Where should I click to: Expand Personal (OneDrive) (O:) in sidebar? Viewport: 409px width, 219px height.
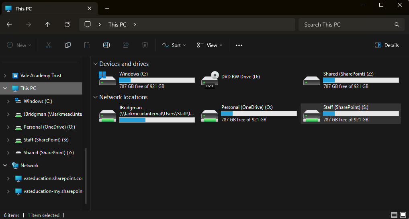point(8,127)
